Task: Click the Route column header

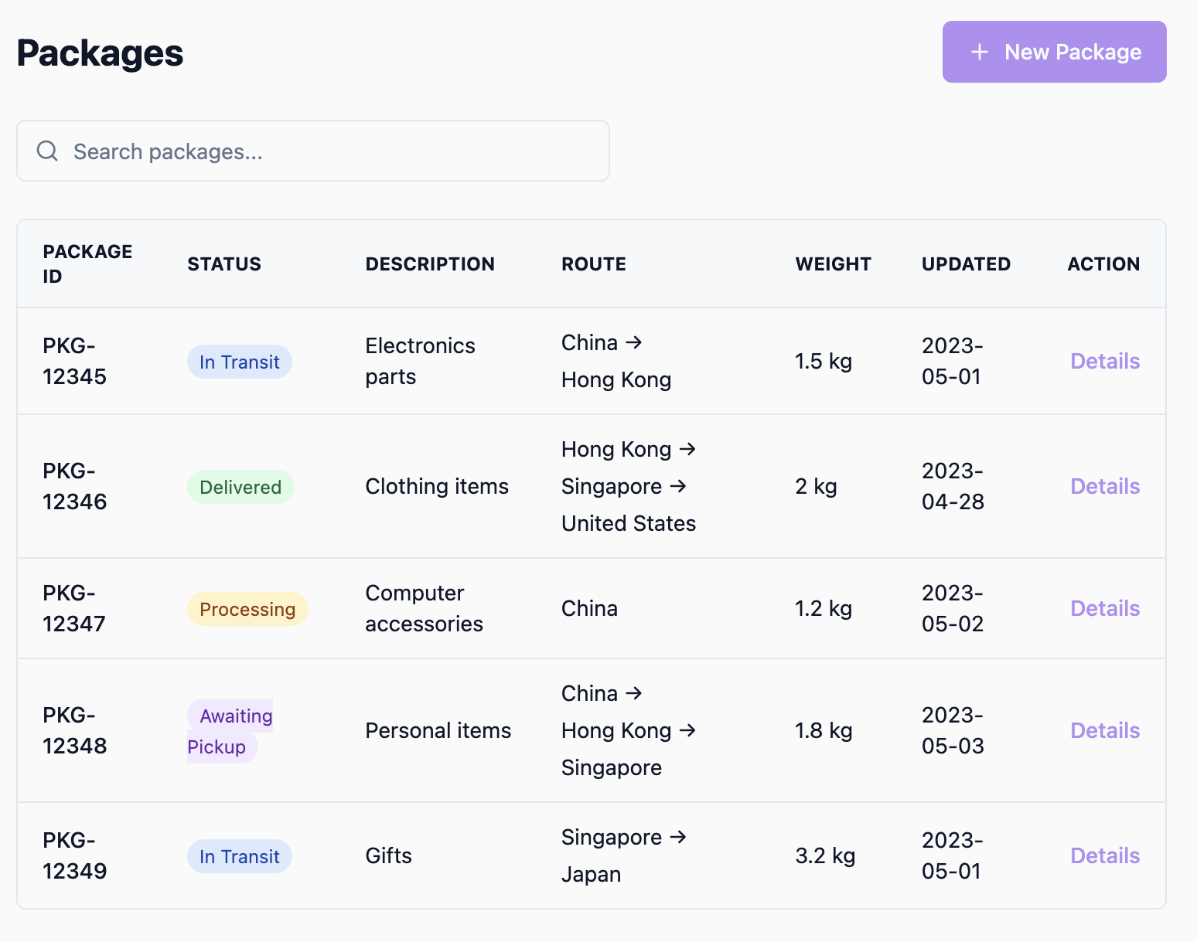Action: pyautogui.click(x=593, y=264)
